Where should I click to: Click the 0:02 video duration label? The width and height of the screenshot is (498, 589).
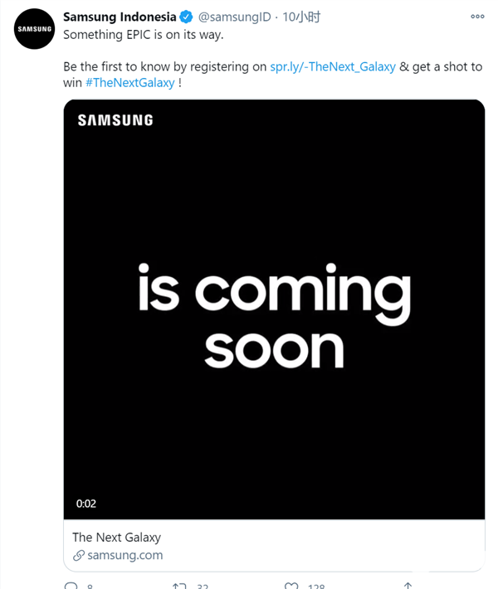(86, 504)
